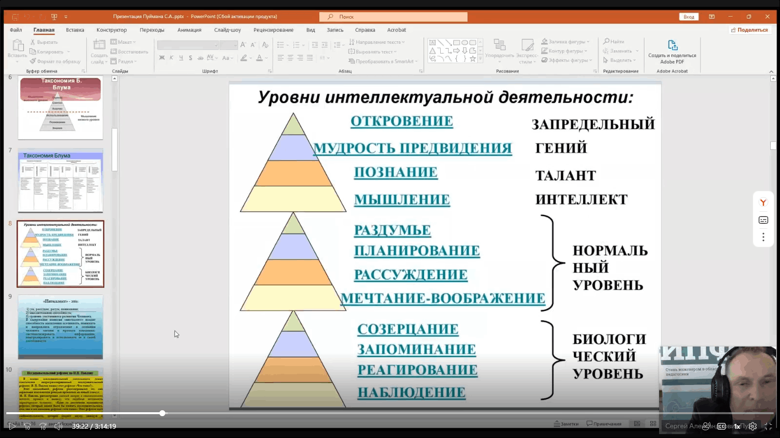
Task: Open the Слайд-шоу ribbon tab
Action: click(228, 30)
